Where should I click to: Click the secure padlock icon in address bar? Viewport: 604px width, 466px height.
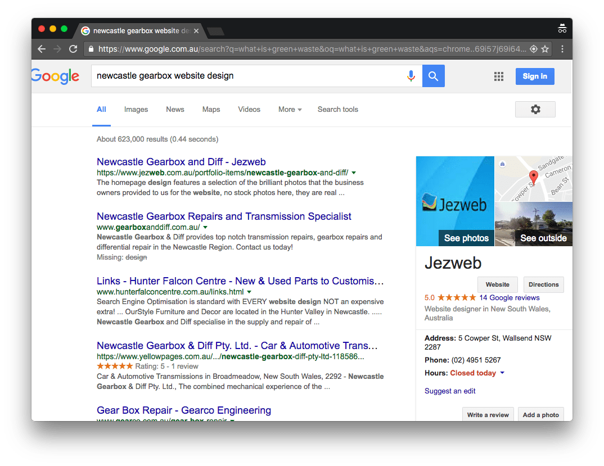click(x=91, y=49)
